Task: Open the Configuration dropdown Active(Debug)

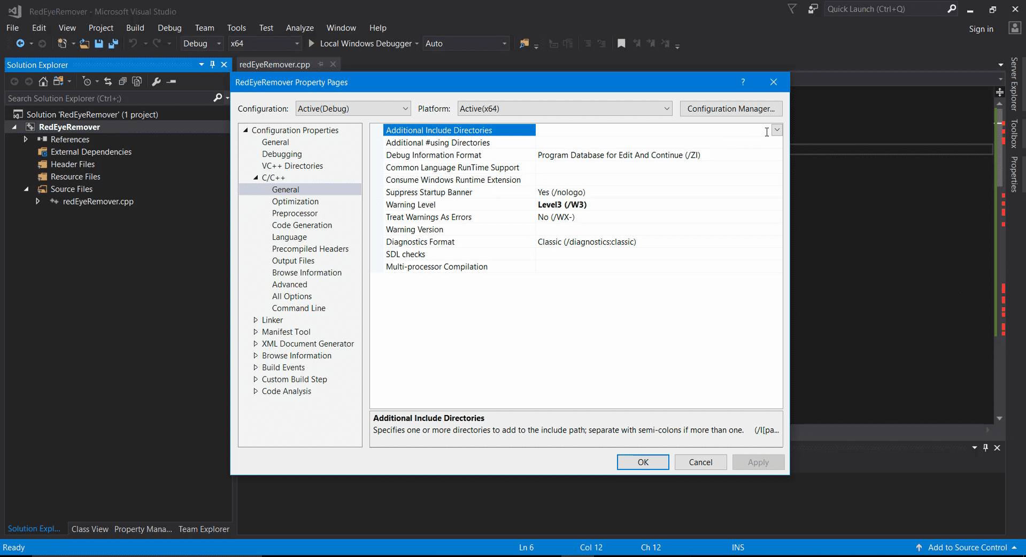Action: pos(353,108)
